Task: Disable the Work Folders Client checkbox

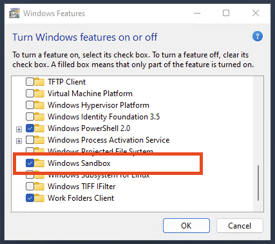Action: pos(30,198)
